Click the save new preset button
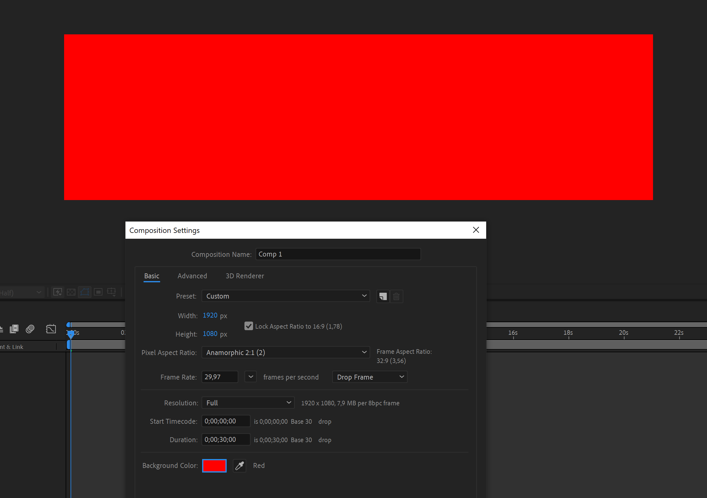 (x=383, y=296)
